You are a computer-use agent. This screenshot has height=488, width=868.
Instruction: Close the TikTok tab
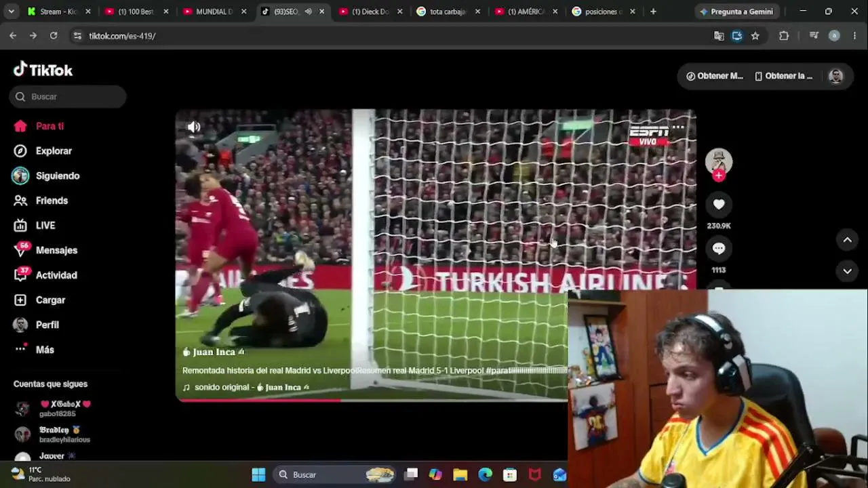point(321,12)
